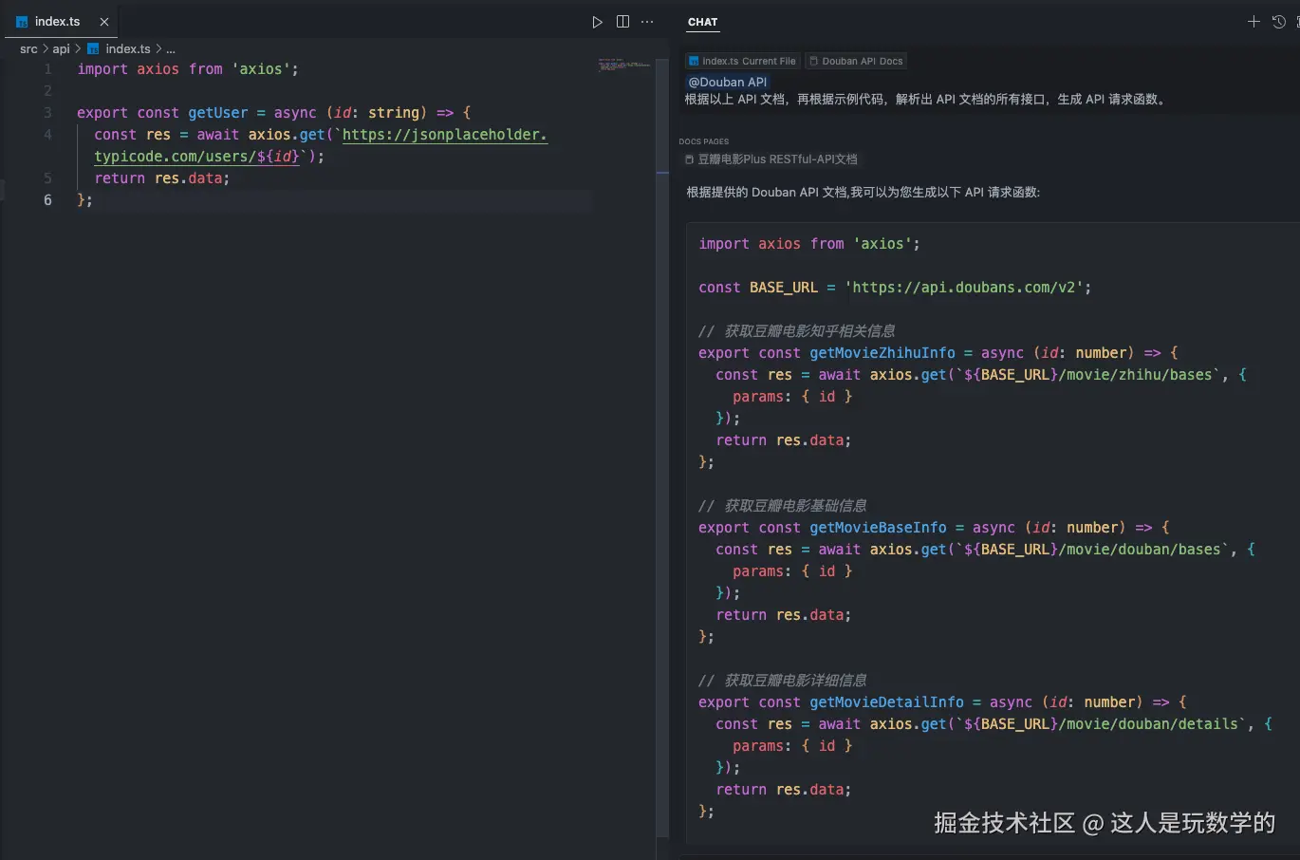This screenshot has height=860, width=1300.
Task: Expand the breadcrumb trailing ellipsis
Action: tap(171, 48)
